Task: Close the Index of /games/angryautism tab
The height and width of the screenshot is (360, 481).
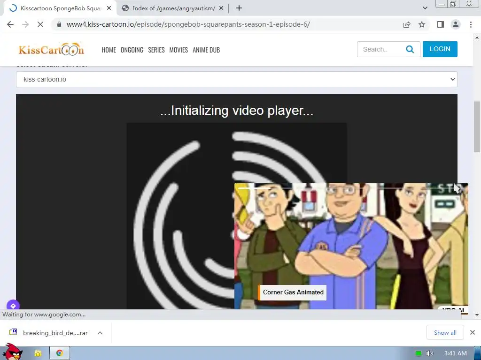Action: (221, 8)
